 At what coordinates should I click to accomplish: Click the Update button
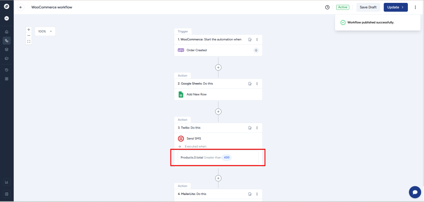point(395,7)
